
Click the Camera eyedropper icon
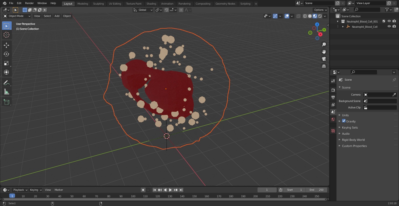[394, 95]
